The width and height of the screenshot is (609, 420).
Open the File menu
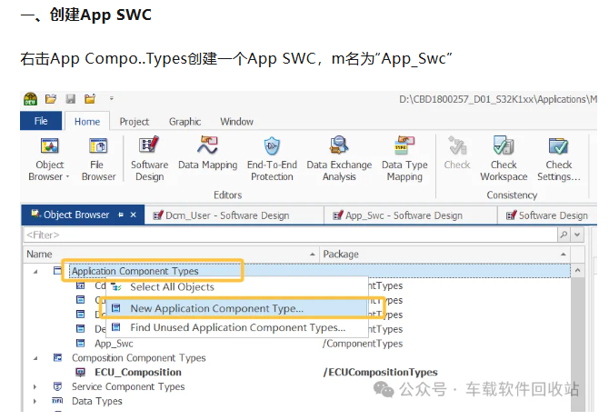[41, 121]
